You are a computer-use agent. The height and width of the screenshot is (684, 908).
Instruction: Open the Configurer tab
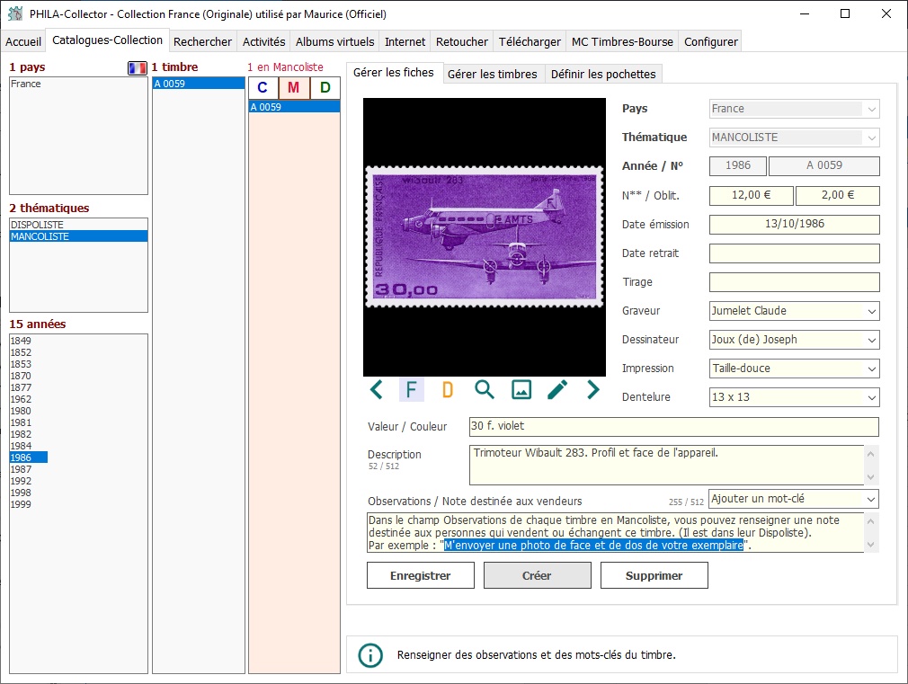tap(710, 41)
